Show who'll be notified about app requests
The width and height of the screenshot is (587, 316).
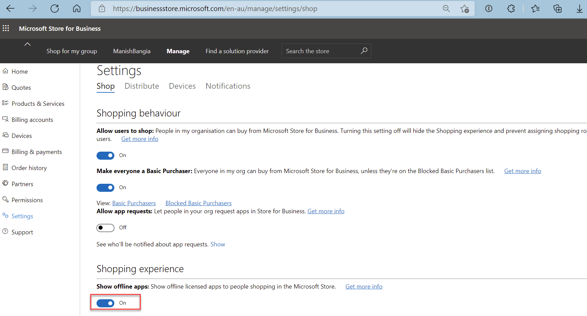pyautogui.click(x=218, y=244)
